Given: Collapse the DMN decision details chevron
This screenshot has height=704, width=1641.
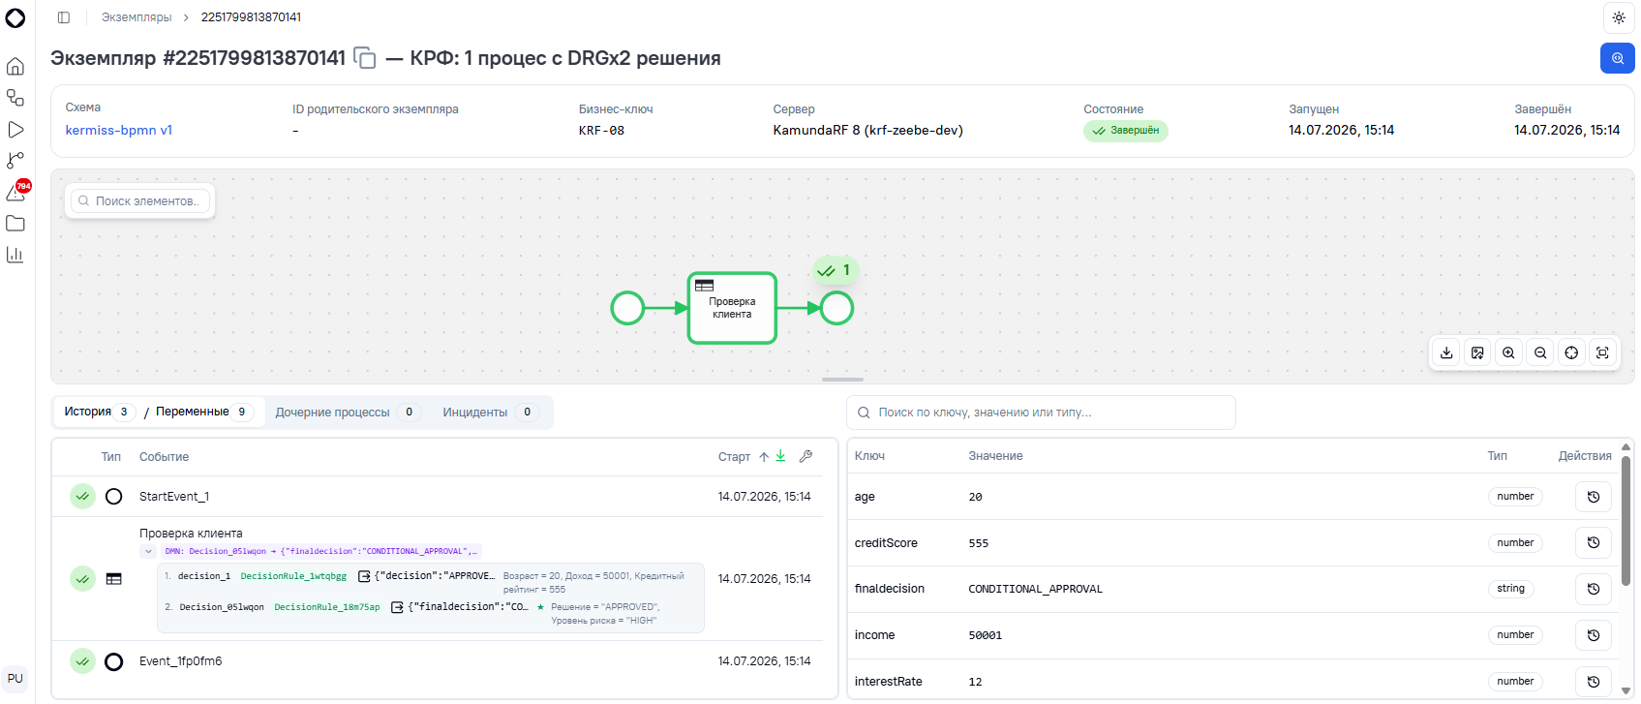Looking at the screenshot, I should [x=148, y=551].
